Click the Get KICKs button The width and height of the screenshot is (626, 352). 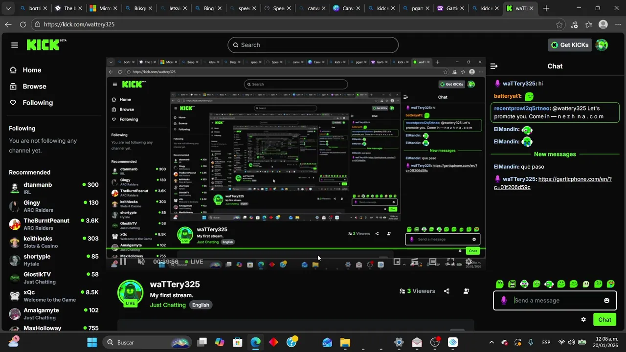tap(570, 45)
